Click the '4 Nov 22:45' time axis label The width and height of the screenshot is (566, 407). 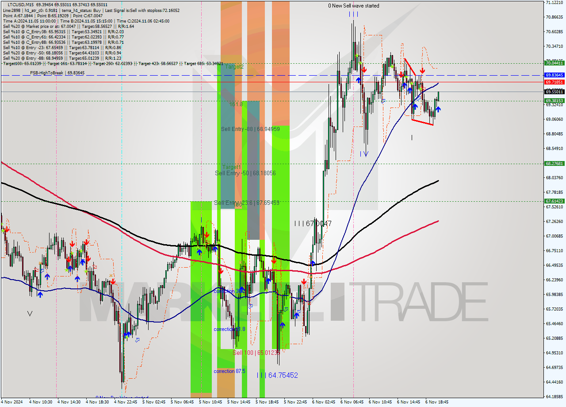click(125, 402)
